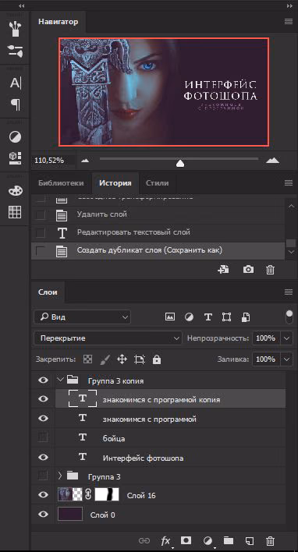Viewport: 298px width, 552px height.
Task: Hide layer Слой 16
Action: coord(44,494)
